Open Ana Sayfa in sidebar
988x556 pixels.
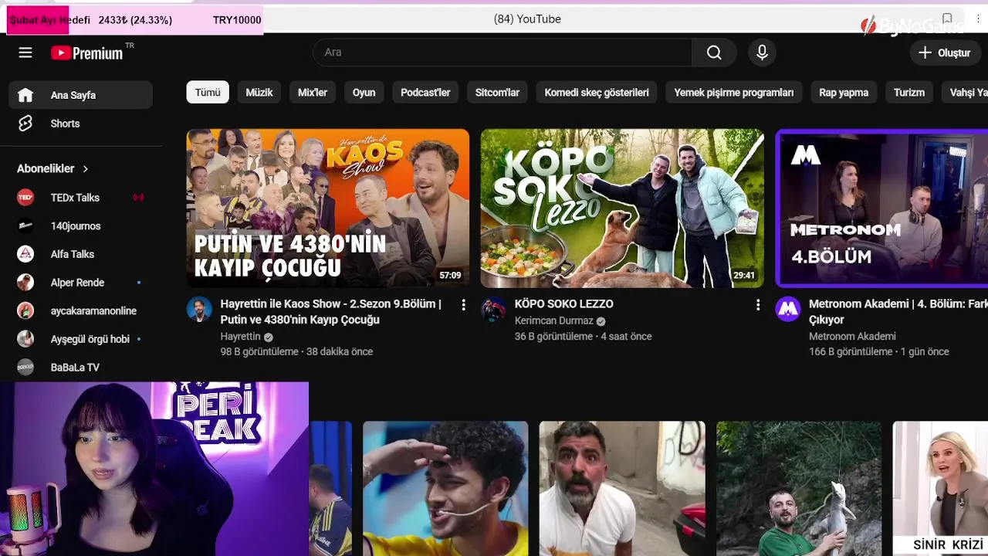point(80,95)
